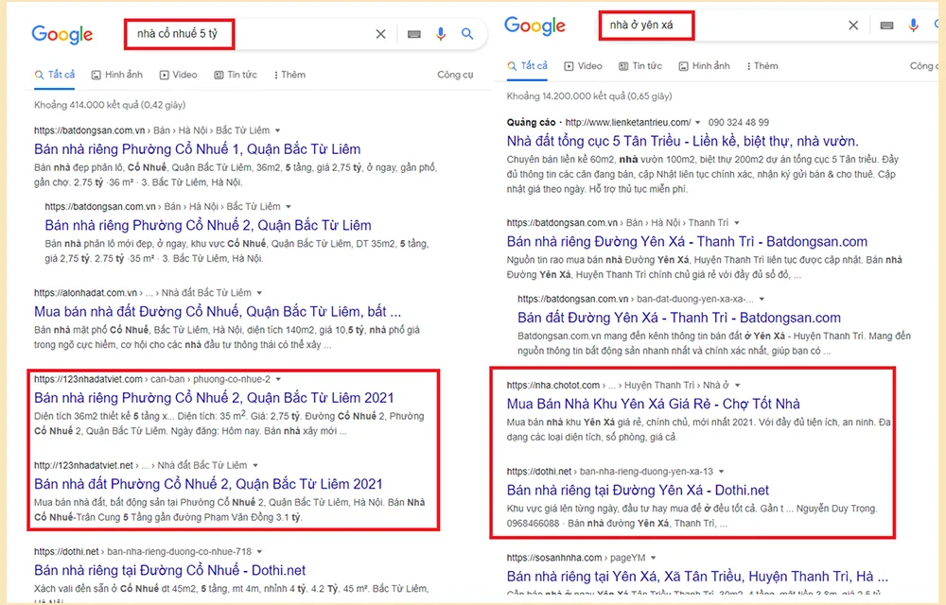Select 'Tất cả' tab in left window
Viewport: 946px width, 605px height.
tap(55, 75)
